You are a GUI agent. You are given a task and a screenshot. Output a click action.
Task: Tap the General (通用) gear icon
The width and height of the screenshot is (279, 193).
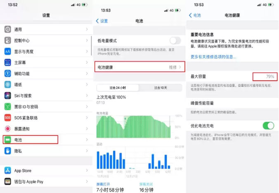8,29
